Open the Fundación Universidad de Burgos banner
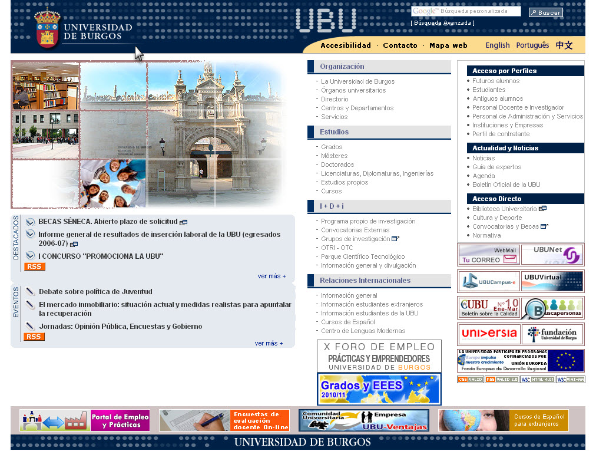596x451 pixels. [x=552, y=334]
